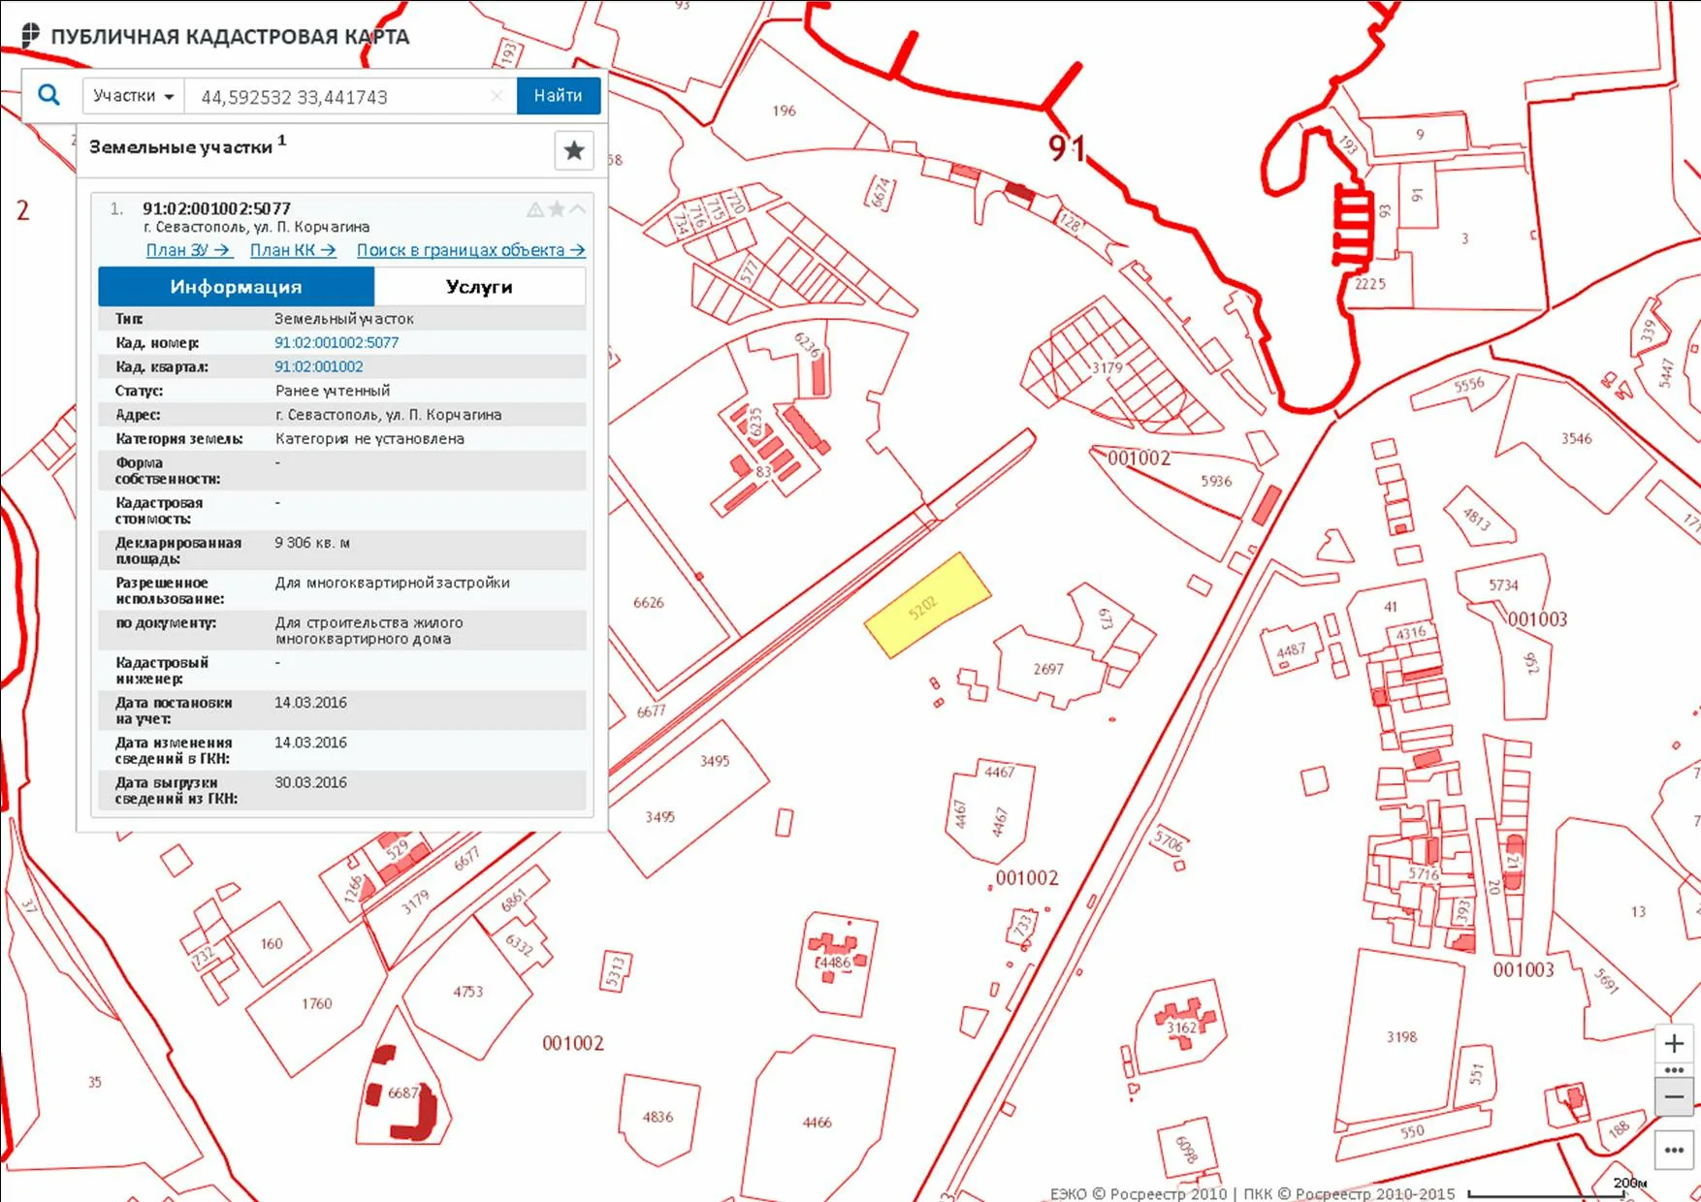Open the План ЗУ link
Viewport: 1701px width, 1202px height.
point(188,250)
